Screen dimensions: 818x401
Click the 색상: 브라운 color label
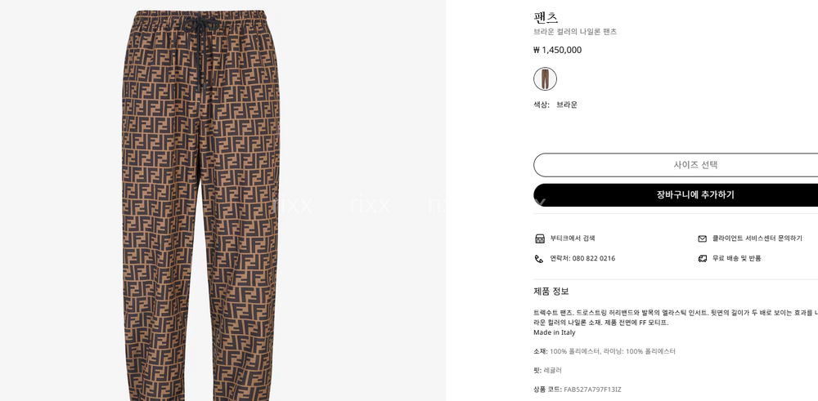point(555,105)
